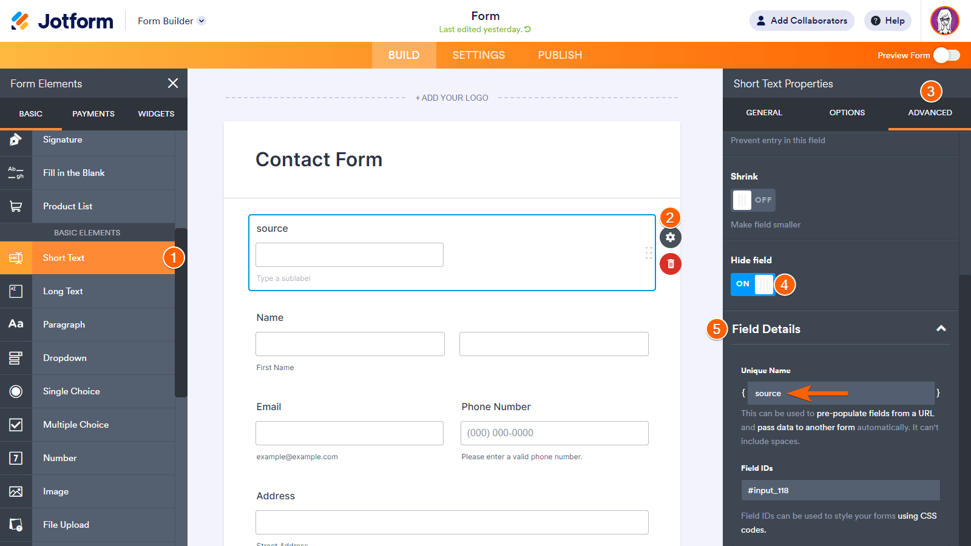
Task: Delete the source field with trash icon
Action: 670,264
